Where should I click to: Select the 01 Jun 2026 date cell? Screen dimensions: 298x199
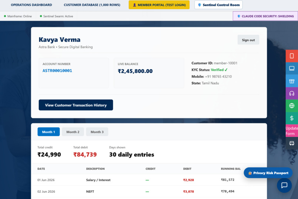[46, 180]
